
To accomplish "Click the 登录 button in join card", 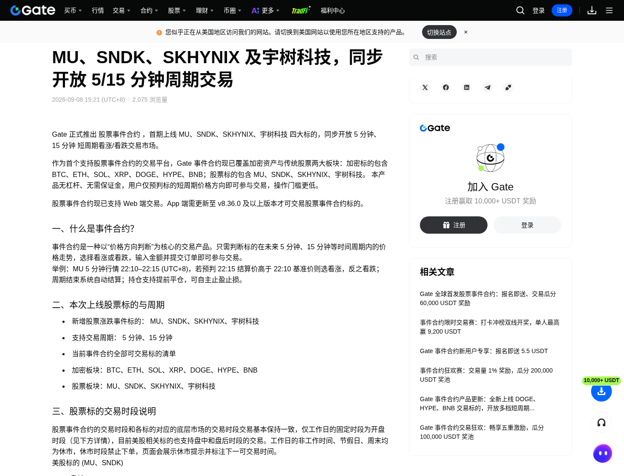I will pyautogui.click(x=527, y=225).
